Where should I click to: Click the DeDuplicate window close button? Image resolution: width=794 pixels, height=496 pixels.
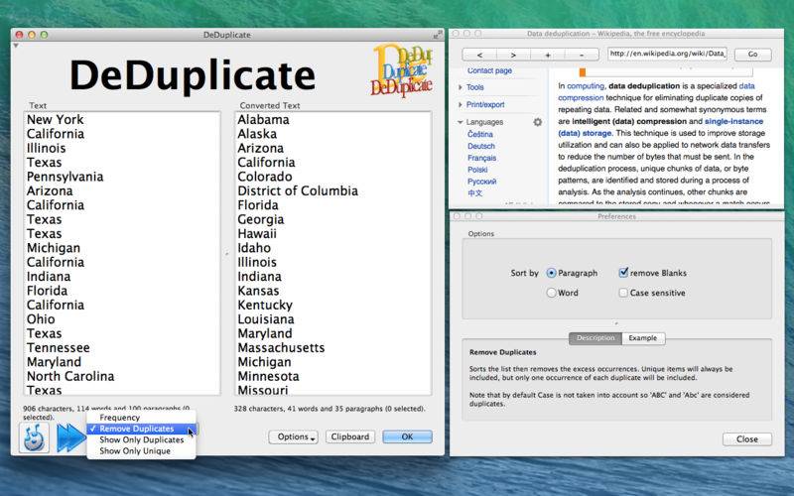(x=19, y=35)
